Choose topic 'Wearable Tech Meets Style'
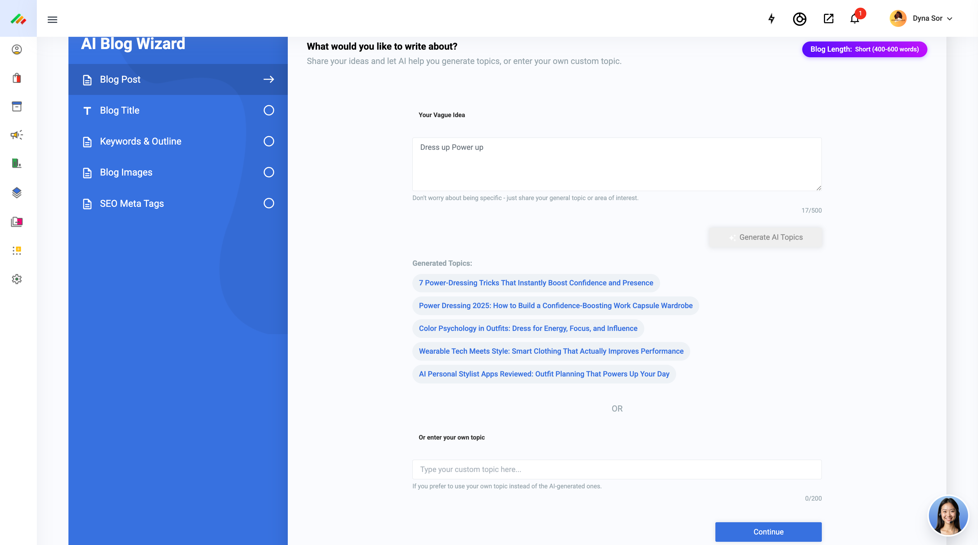Screen dimensions: 978x545 (x=551, y=351)
